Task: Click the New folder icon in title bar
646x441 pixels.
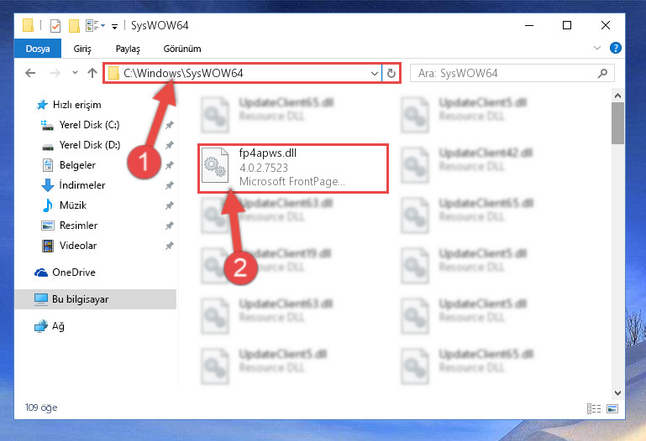Action: pyautogui.click(x=74, y=26)
